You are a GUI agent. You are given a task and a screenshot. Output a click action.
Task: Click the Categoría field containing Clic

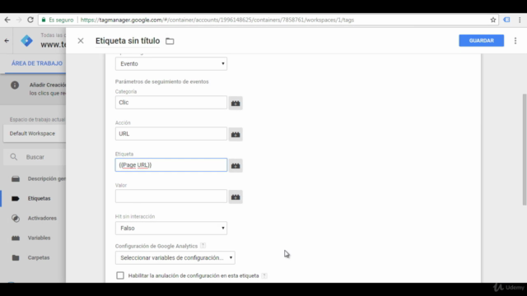coord(171,102)
